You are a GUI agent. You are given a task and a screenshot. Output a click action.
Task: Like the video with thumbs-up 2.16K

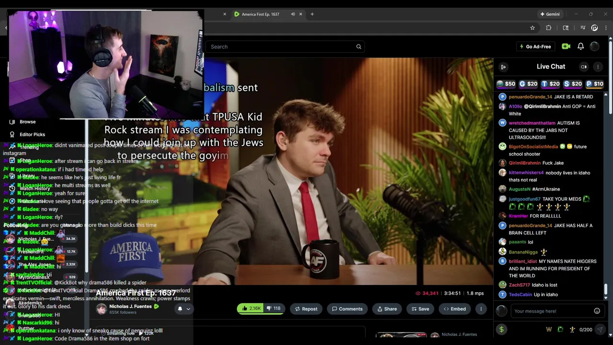[251, 309]
